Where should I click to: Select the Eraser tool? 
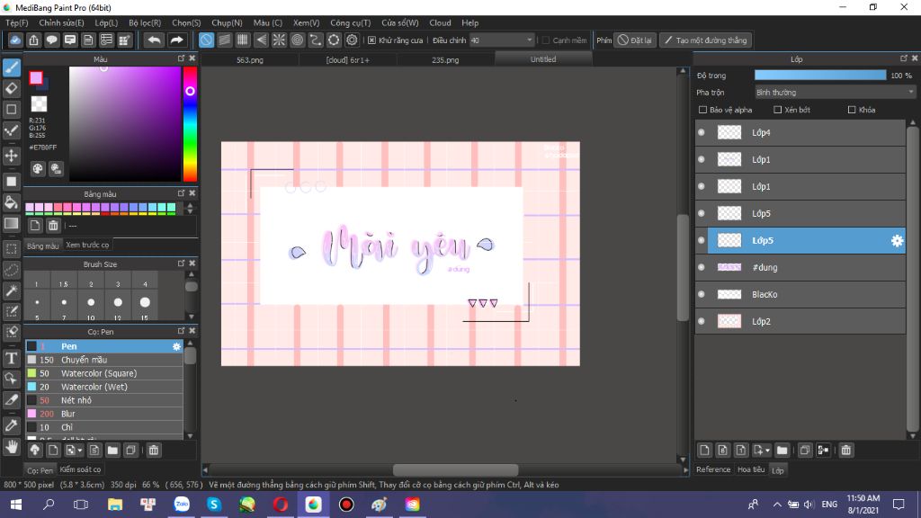point(12,88)
